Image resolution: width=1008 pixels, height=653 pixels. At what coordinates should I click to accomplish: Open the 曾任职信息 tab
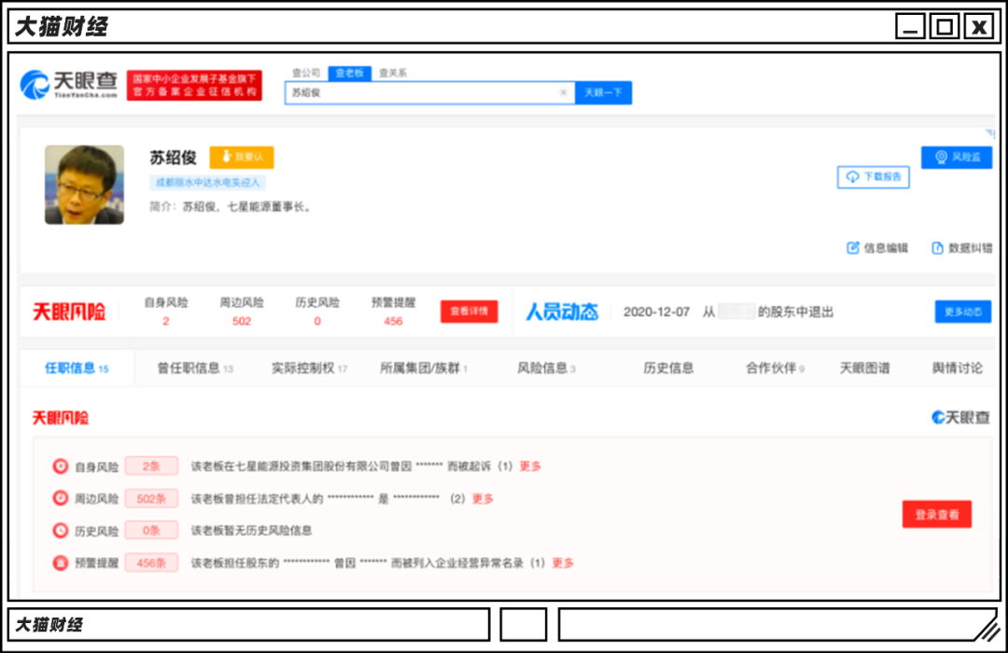tap(195, 368)
